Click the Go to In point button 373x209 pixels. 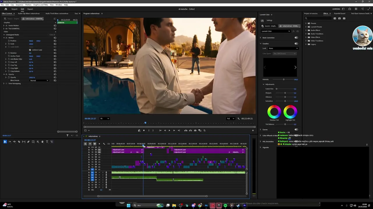pos(160,130)
